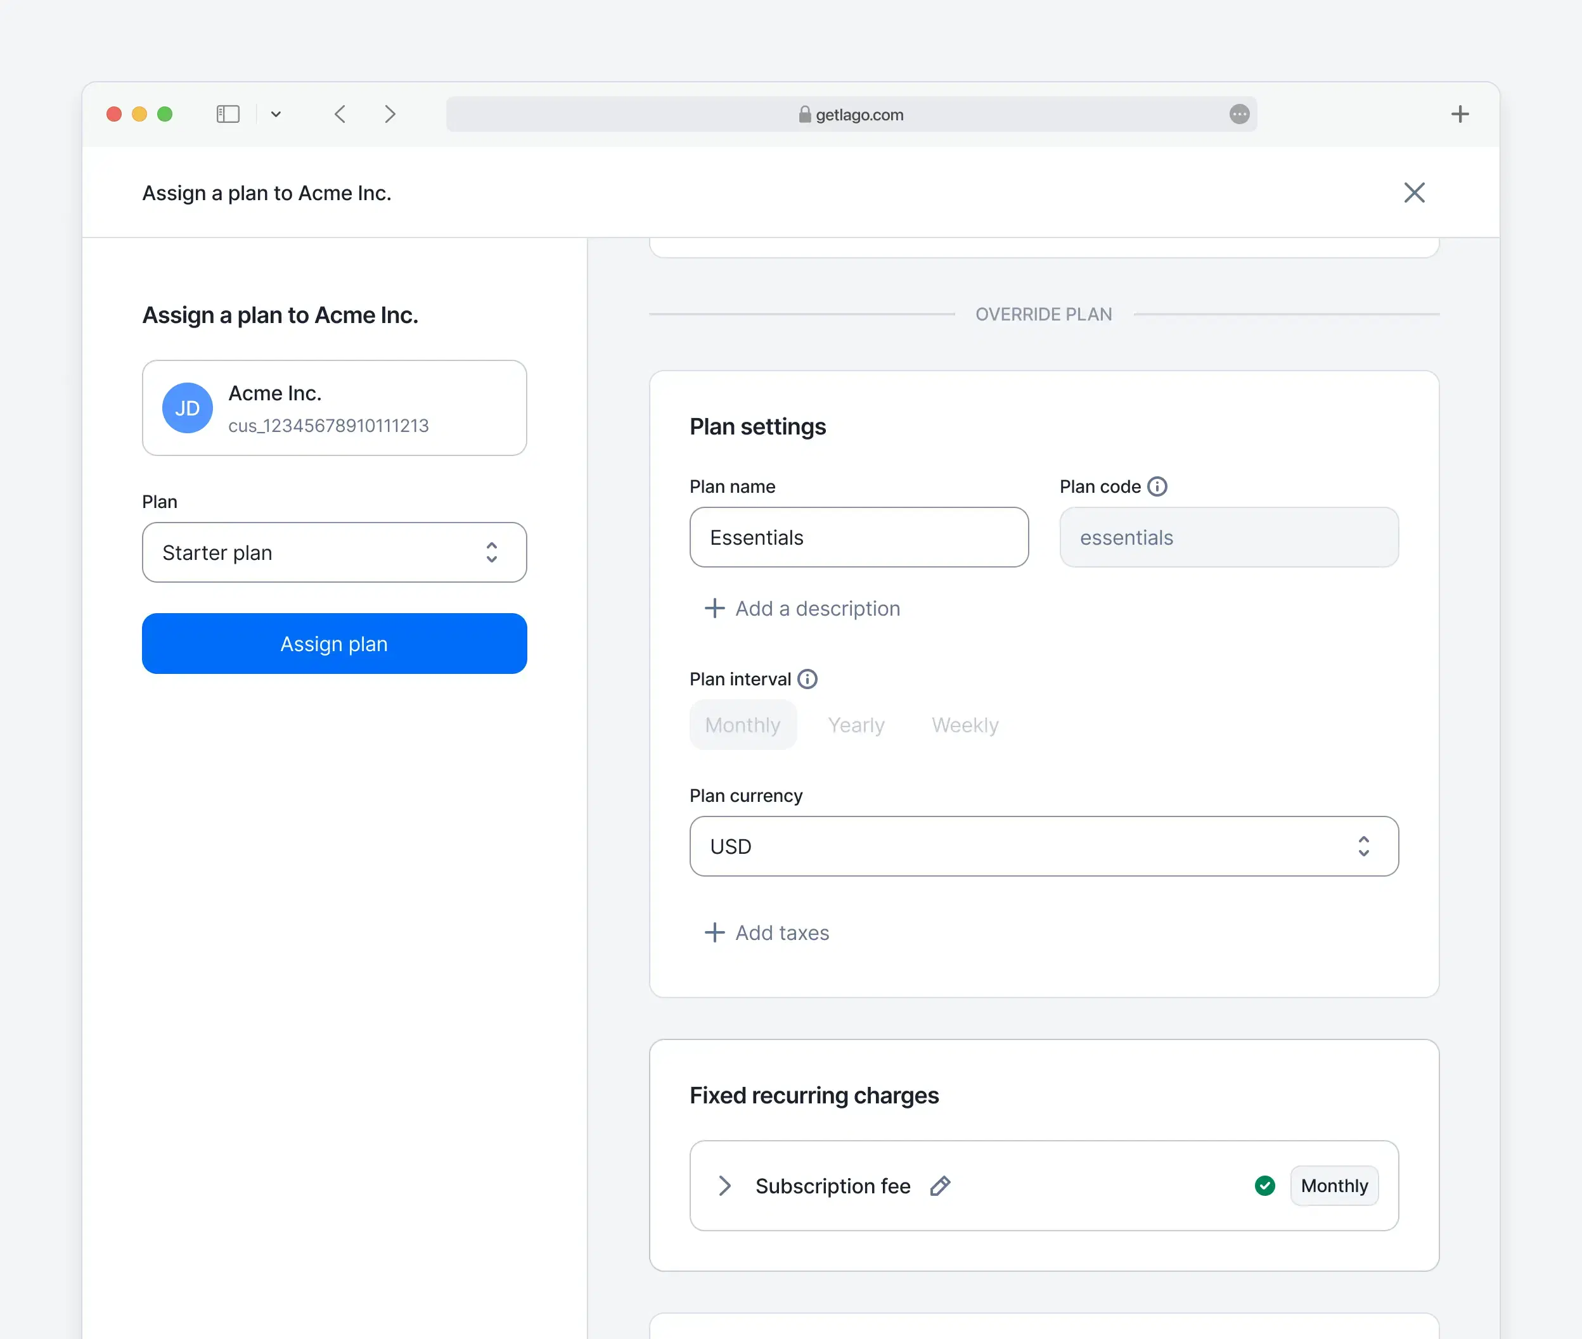Click the Plan name input field
This screenshot has height=1339, width=1582.
click(x=858, y=537)
